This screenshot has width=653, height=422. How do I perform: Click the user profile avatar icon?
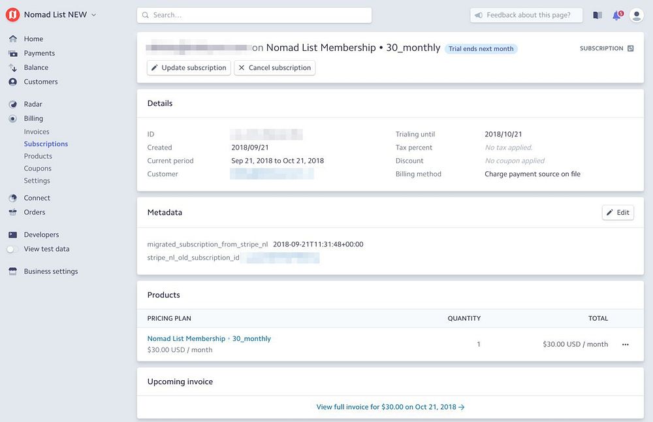click(x=637, y=15)
